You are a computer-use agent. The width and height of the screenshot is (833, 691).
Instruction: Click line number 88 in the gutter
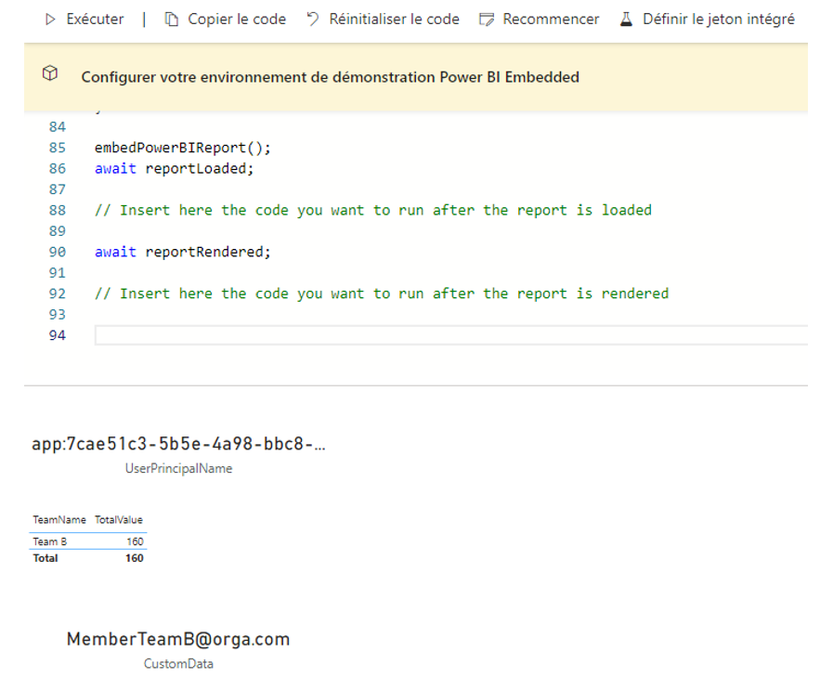coord(58,210)
